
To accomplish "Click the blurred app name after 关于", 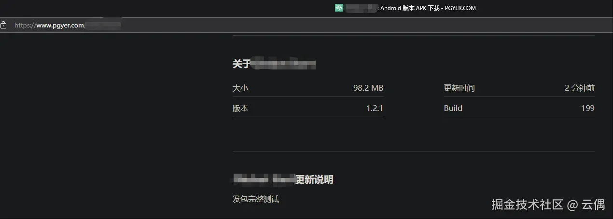I will 283,64.
